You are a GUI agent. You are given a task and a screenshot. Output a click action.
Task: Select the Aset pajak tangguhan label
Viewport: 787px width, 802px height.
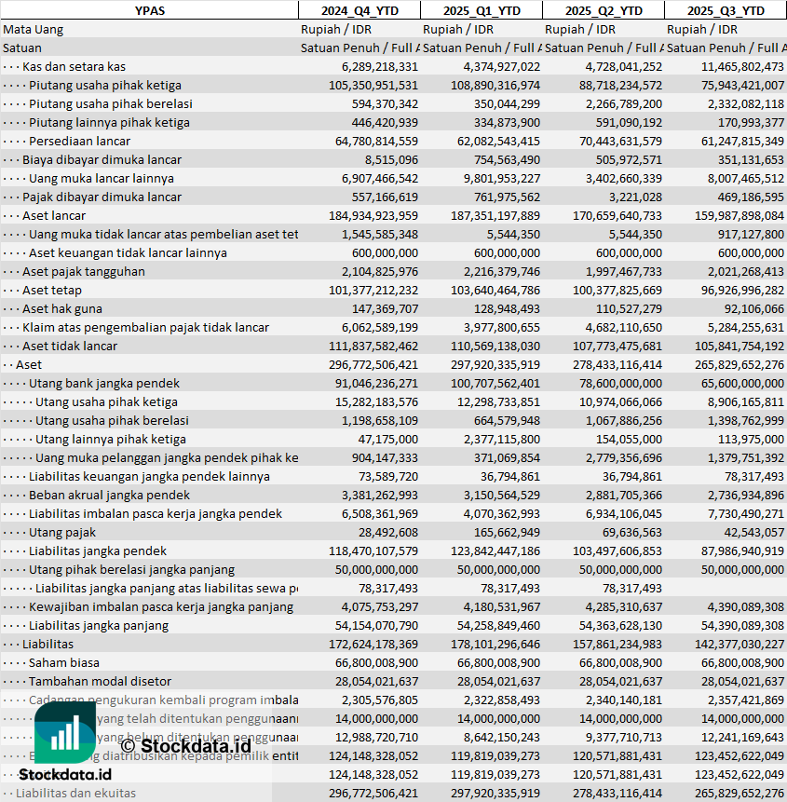pyautogui.click(x=83, y=272)
